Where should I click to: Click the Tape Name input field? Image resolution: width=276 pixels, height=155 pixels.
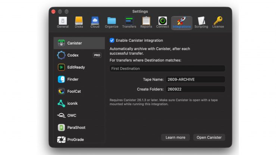(195, 79)
